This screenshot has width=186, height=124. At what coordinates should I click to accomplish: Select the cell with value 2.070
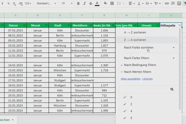104,55
